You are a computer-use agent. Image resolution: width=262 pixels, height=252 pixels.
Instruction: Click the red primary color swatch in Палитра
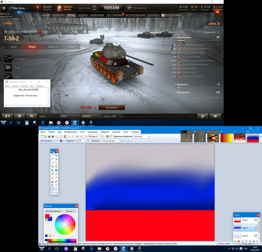coord(47,216)
